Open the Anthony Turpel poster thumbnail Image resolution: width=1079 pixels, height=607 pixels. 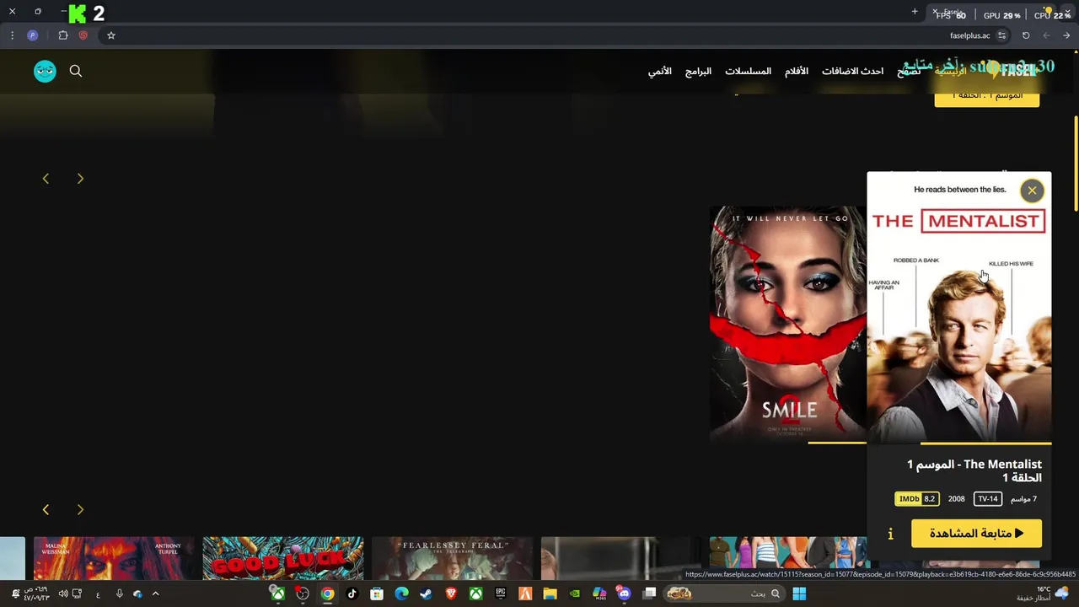pyautogui.click(x=114, y=558)
